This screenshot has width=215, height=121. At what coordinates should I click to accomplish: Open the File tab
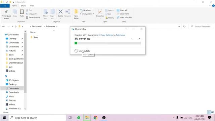[x=5, y=6]
